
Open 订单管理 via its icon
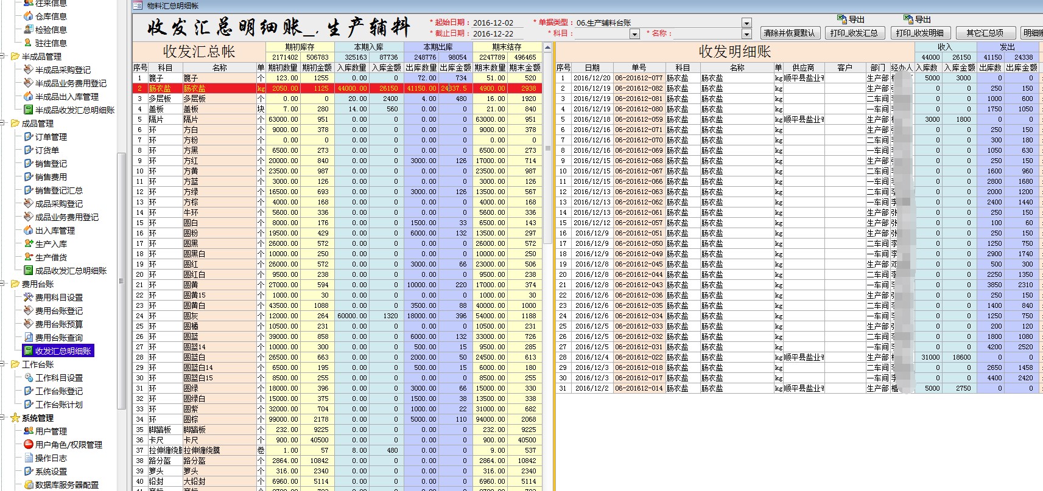point(28,137)
